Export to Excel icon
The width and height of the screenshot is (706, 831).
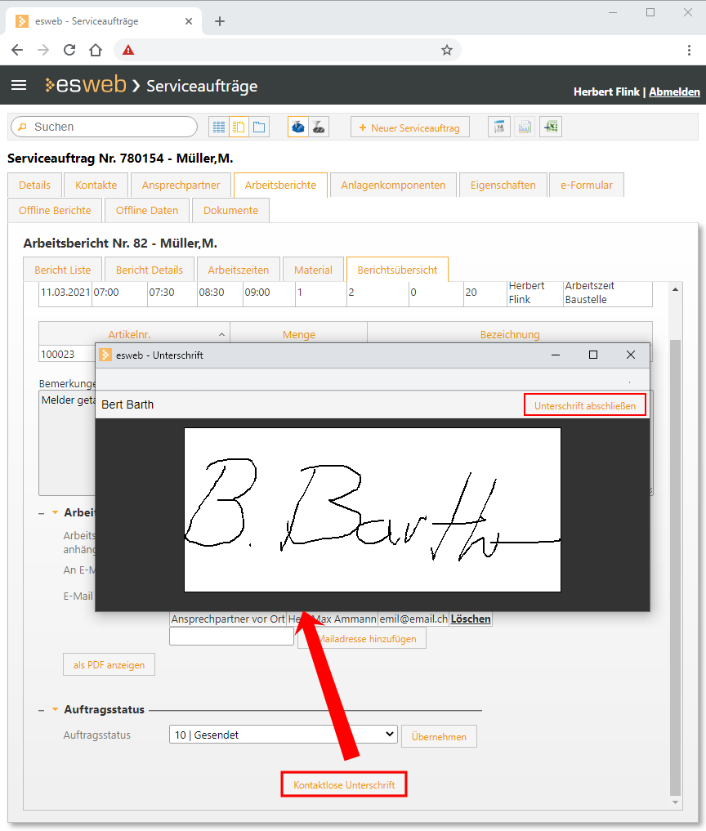(x=551, y=127)
